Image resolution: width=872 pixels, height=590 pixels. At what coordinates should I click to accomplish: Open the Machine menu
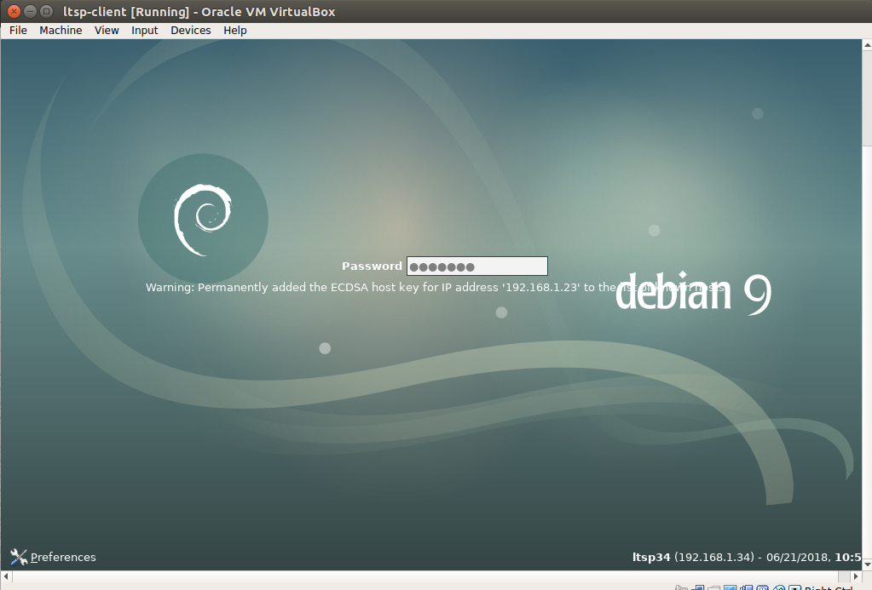pos(61,31)
